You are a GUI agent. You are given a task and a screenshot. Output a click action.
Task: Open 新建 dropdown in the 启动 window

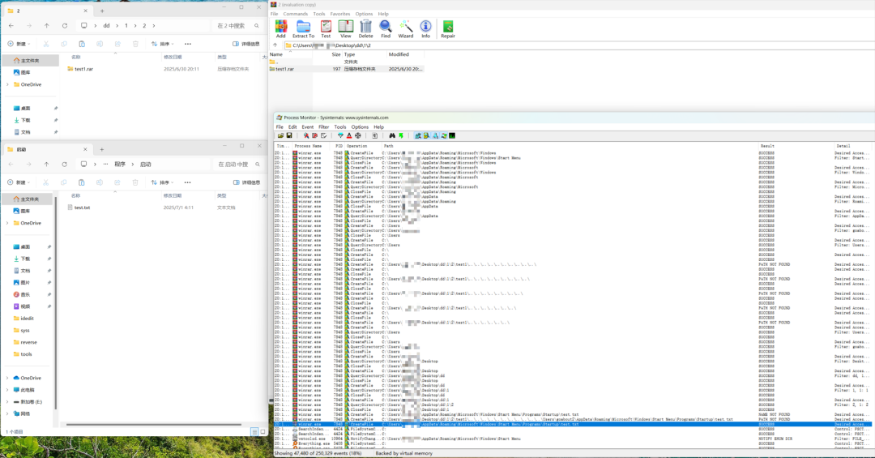tap(19, 182)
